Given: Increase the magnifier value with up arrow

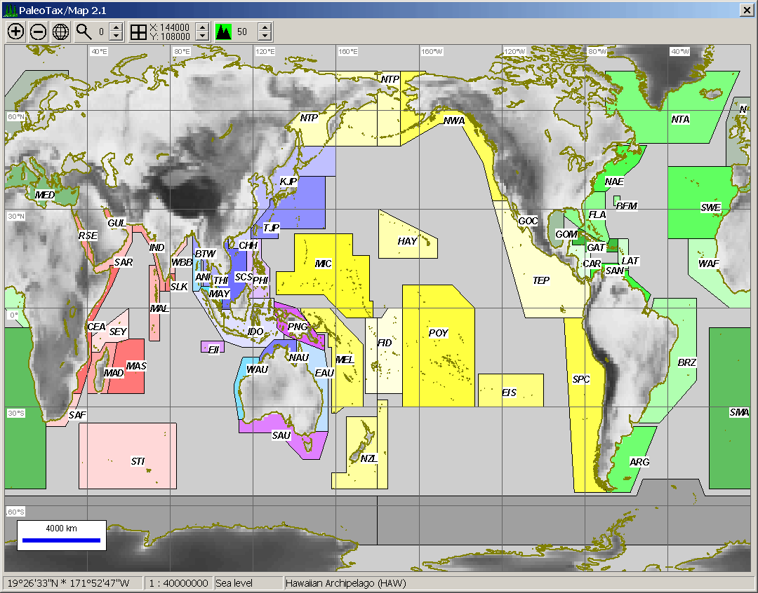Looking at the screenshot, I should pos(117,27).
